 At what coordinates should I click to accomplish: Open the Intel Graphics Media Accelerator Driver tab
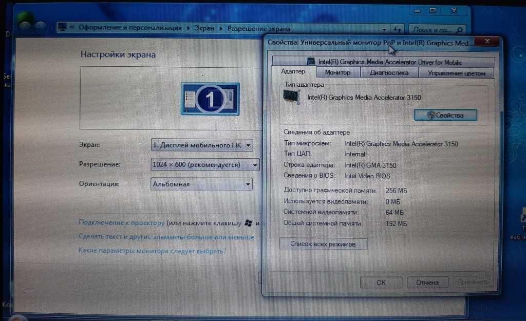coord(383,62)
